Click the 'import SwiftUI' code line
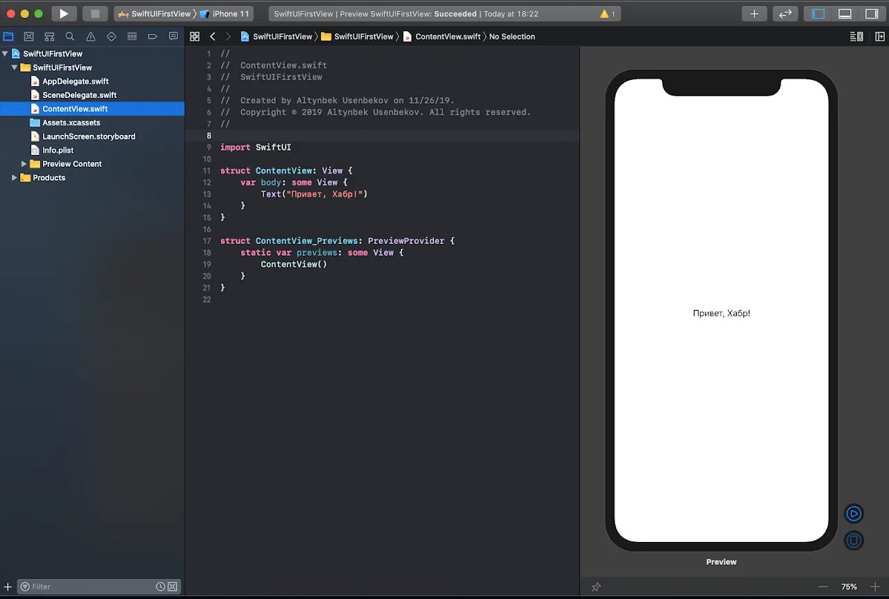 click(256, 147)
